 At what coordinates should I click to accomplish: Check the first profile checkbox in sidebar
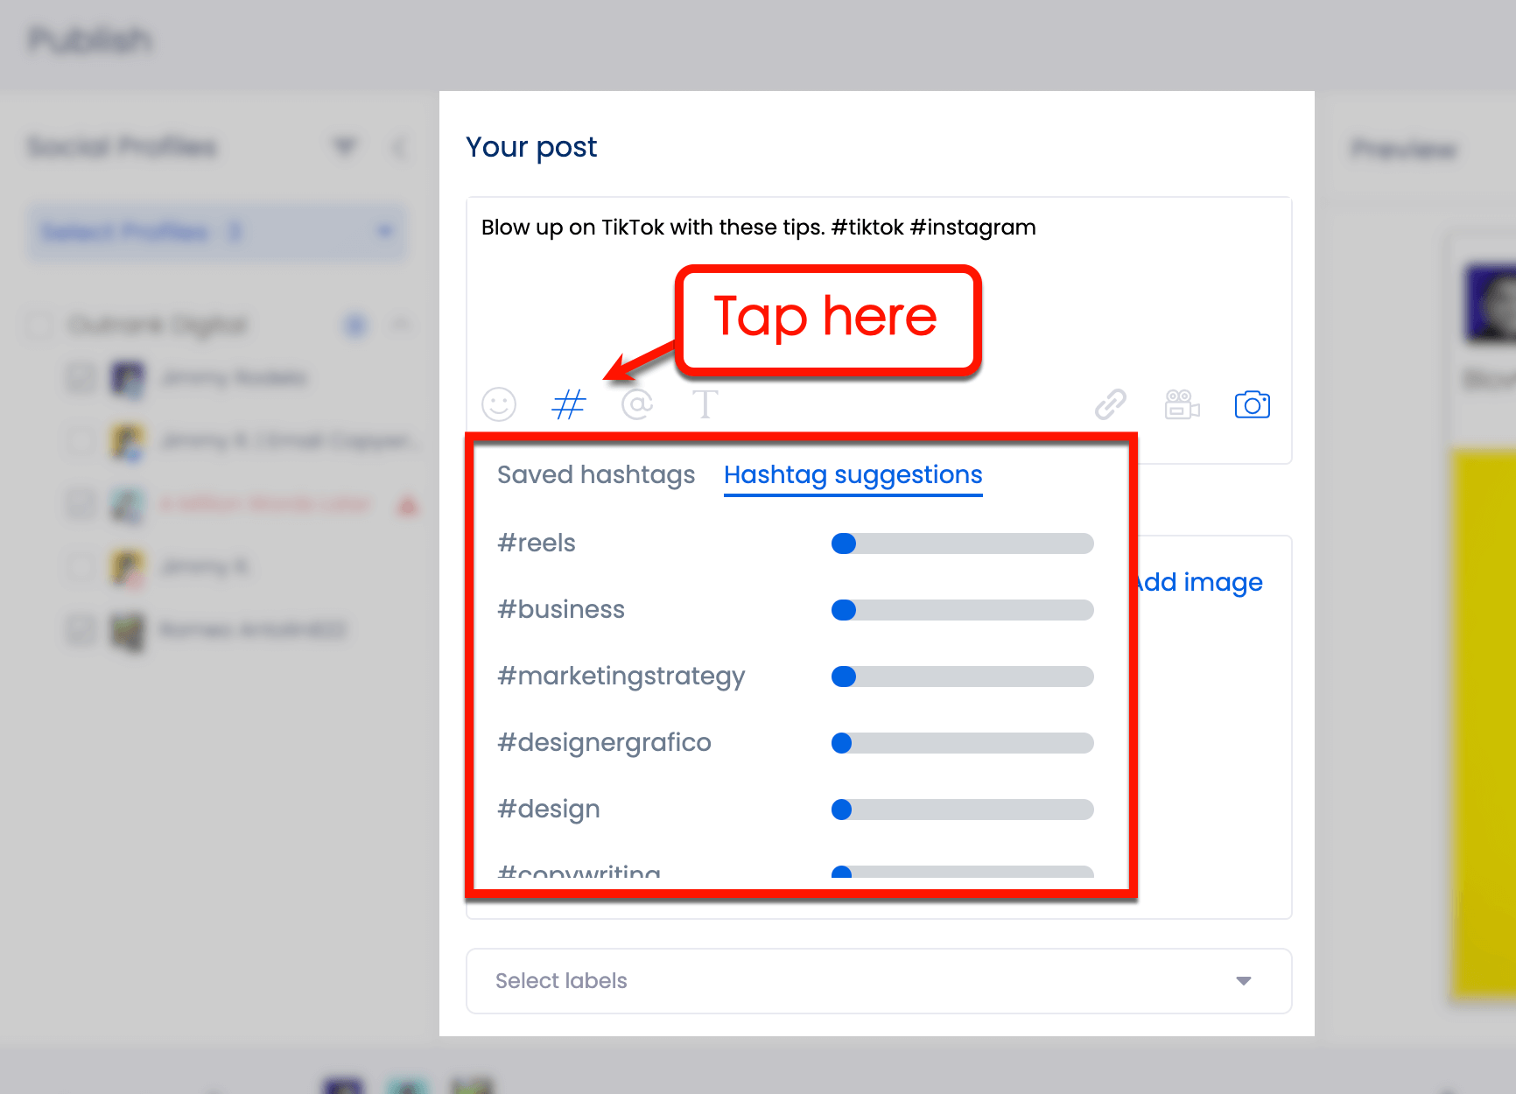click(x=81, y=378)
